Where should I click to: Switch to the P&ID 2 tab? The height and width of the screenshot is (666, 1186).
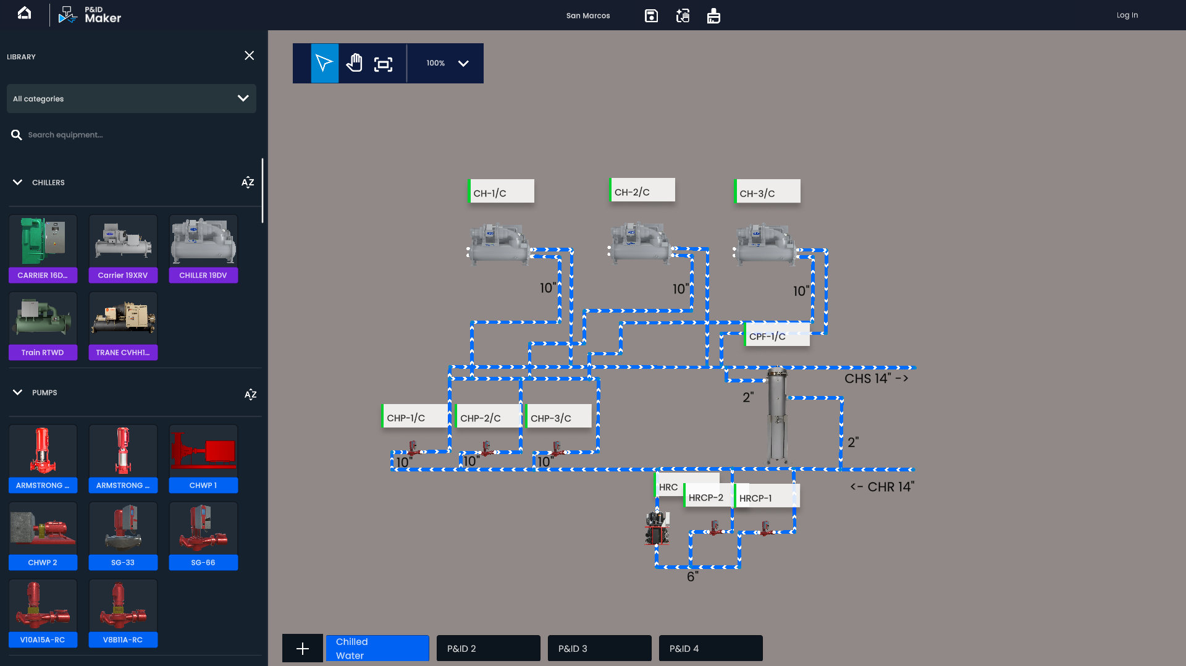pos(488,648)
